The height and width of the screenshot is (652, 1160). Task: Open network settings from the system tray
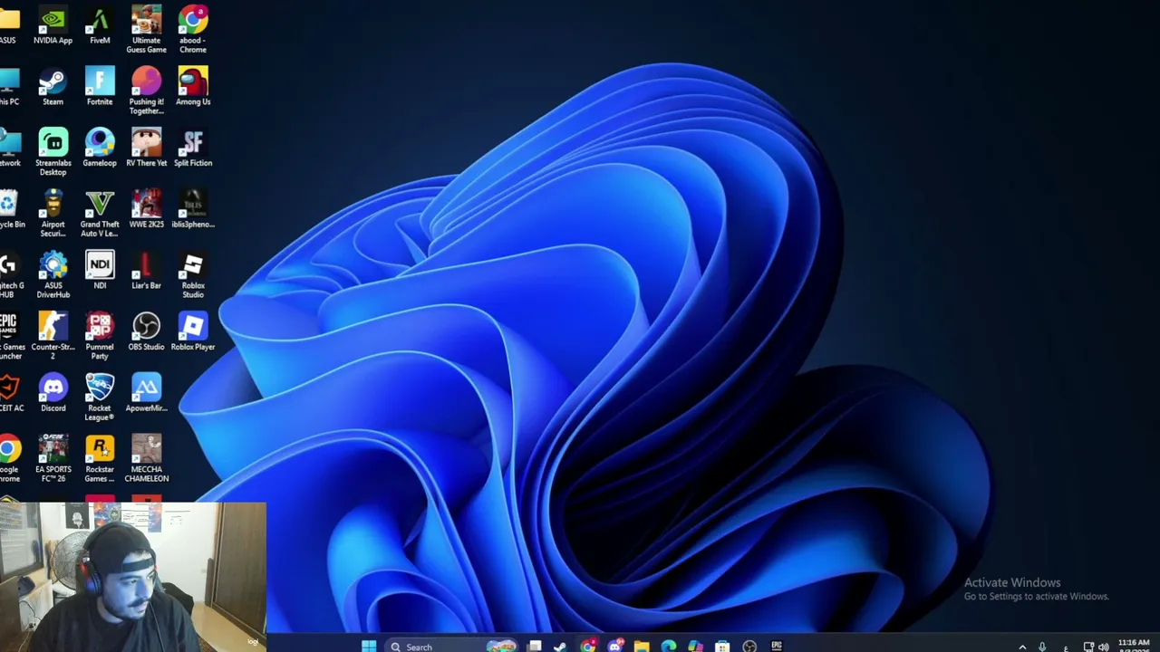(x=1088, y=647)
